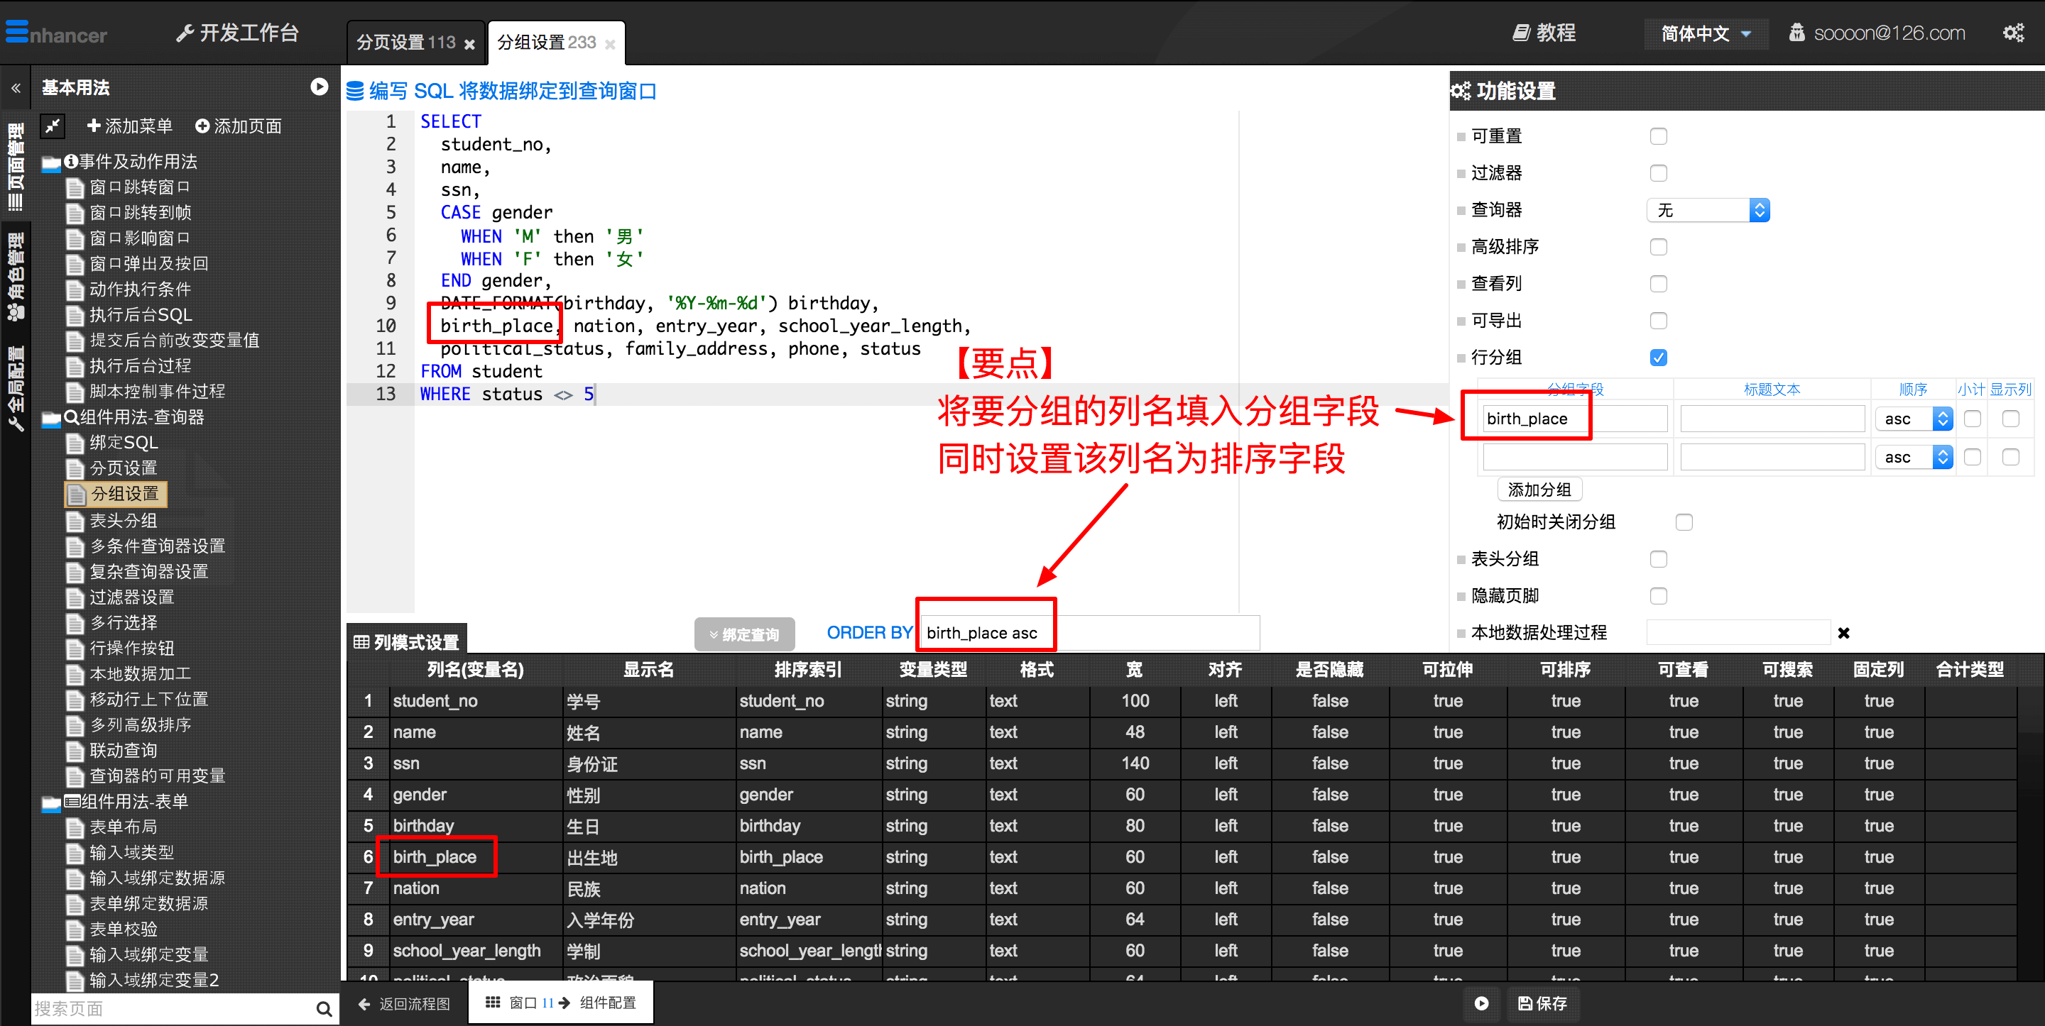Image resolution: width=2045 pixels, height=1026 pixels.
Task: Click the 保存 save button
Action: (x=1542, y=1003)
